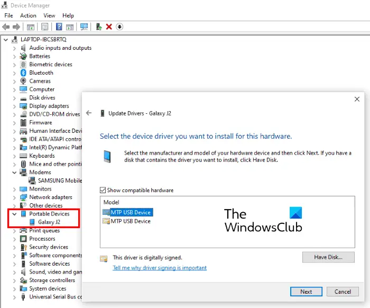The image size is (370, 308).
Task: Select the Other devices unknown icon
Action: click(x=23, y=205)
